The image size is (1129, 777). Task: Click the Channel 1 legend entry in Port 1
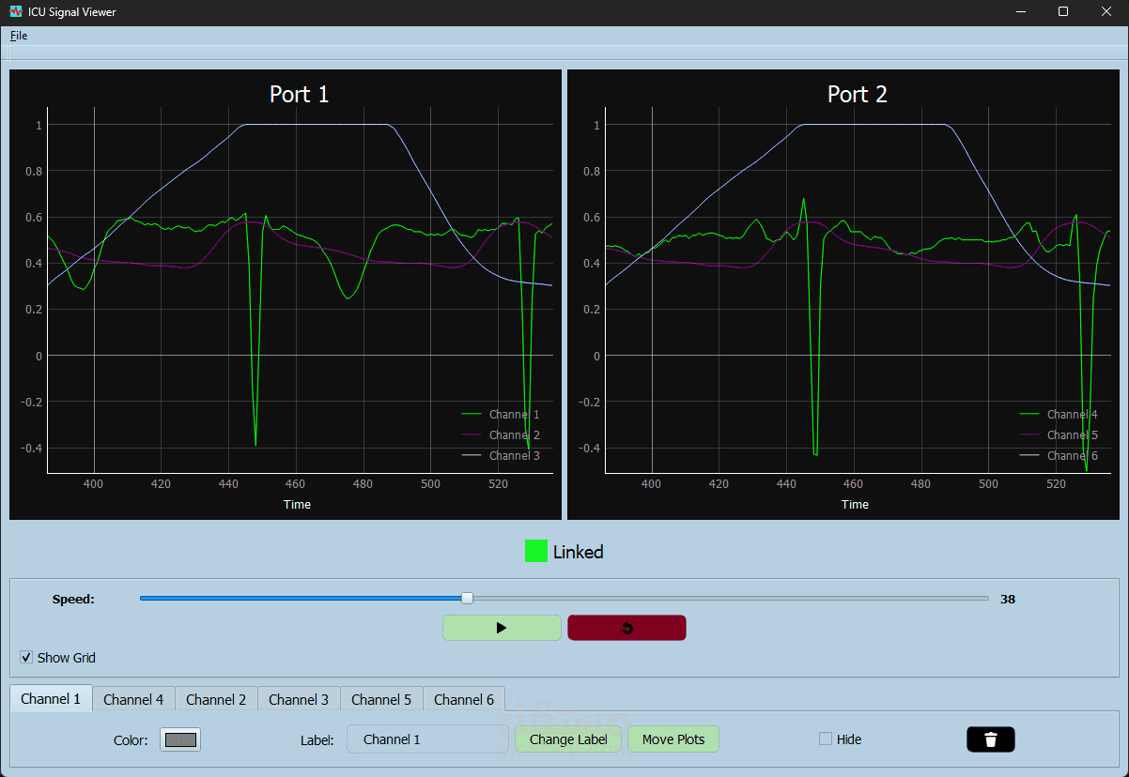[x=514, y=414]
